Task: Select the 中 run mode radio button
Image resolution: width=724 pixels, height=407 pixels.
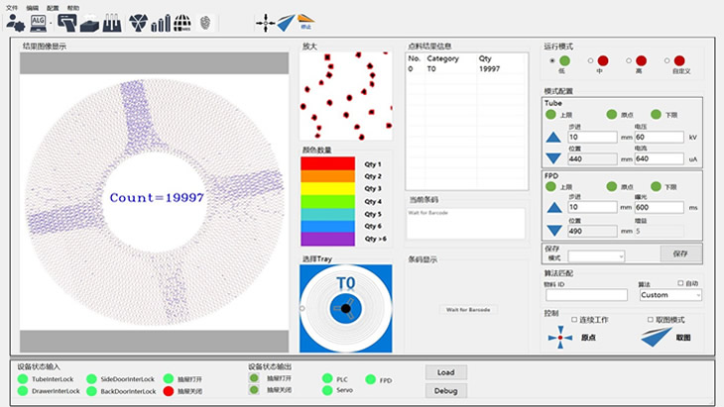Action: click(590, 60)
